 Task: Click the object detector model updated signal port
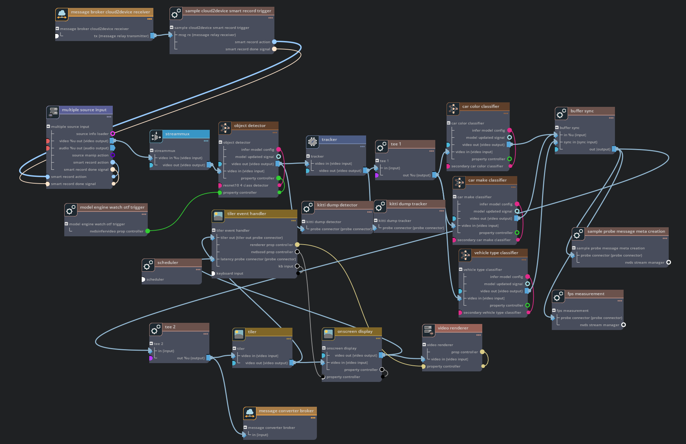pos(279,157)
